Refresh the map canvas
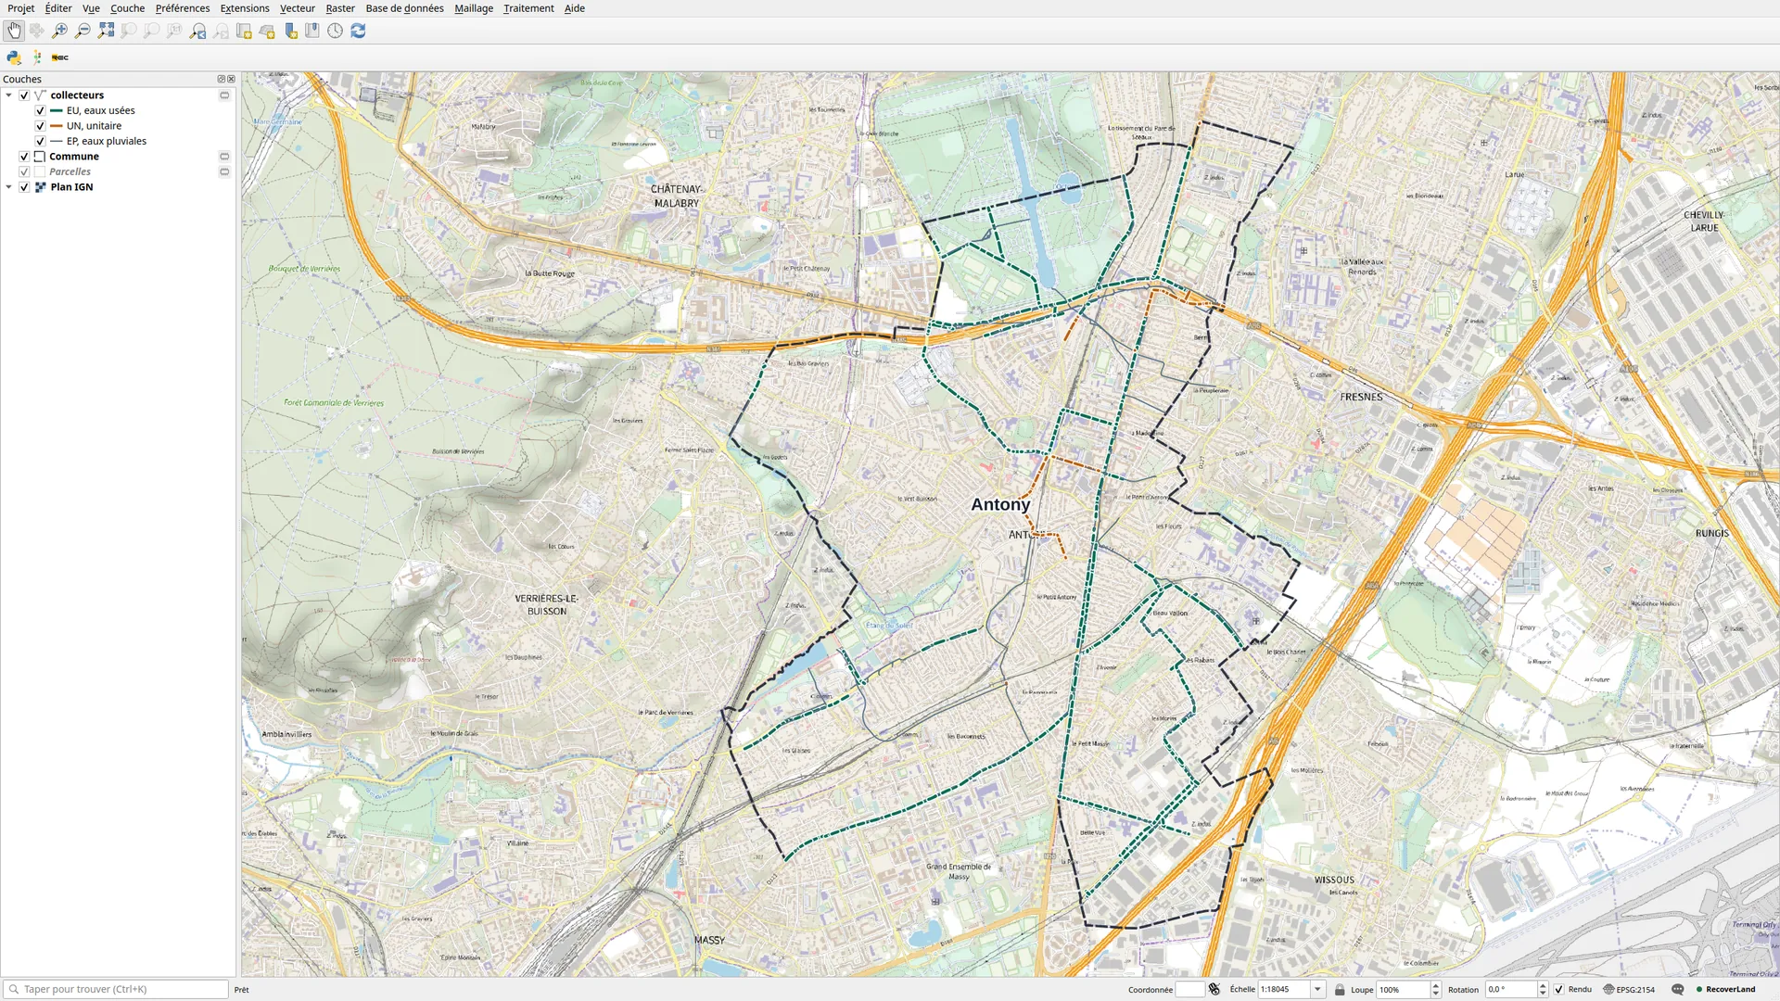Image resolution: width=1780 pixels, height=1001 pixels. tap(358, 31)
